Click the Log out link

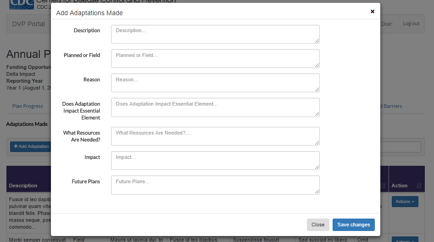point(411,24)
